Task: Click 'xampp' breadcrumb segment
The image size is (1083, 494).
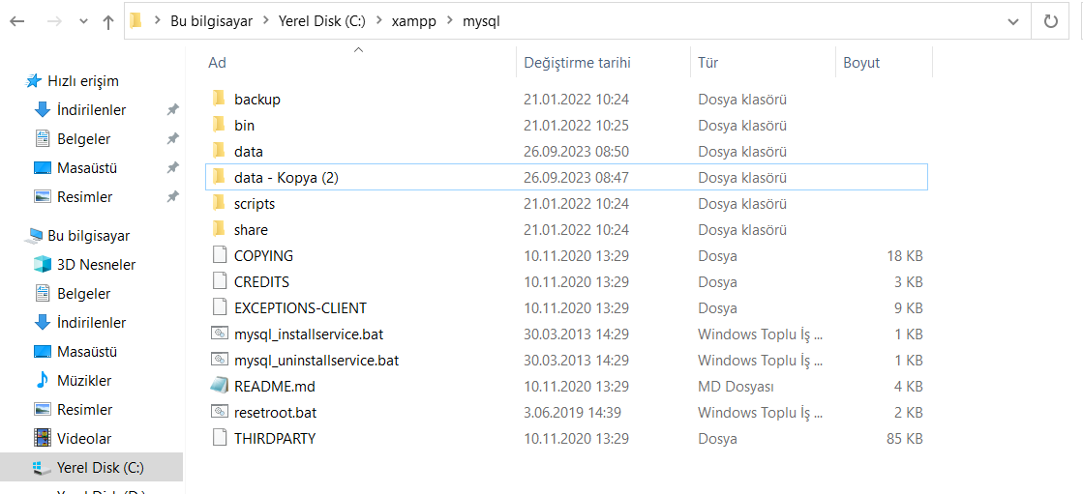Action: click(413, 21)
